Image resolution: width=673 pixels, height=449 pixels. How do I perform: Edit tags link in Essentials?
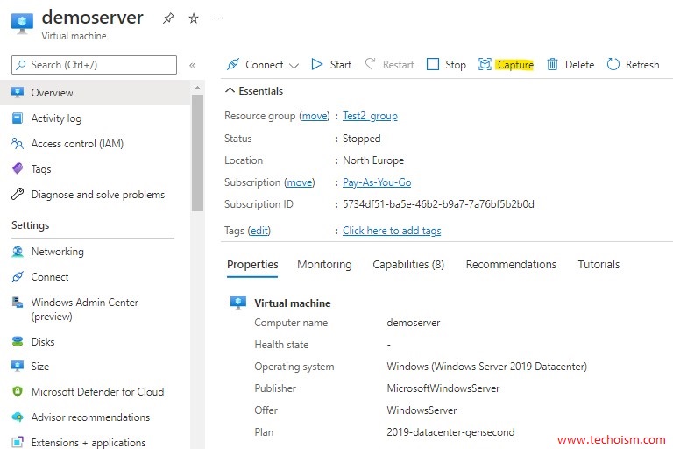pyautogui.click(x=259, y=231)
